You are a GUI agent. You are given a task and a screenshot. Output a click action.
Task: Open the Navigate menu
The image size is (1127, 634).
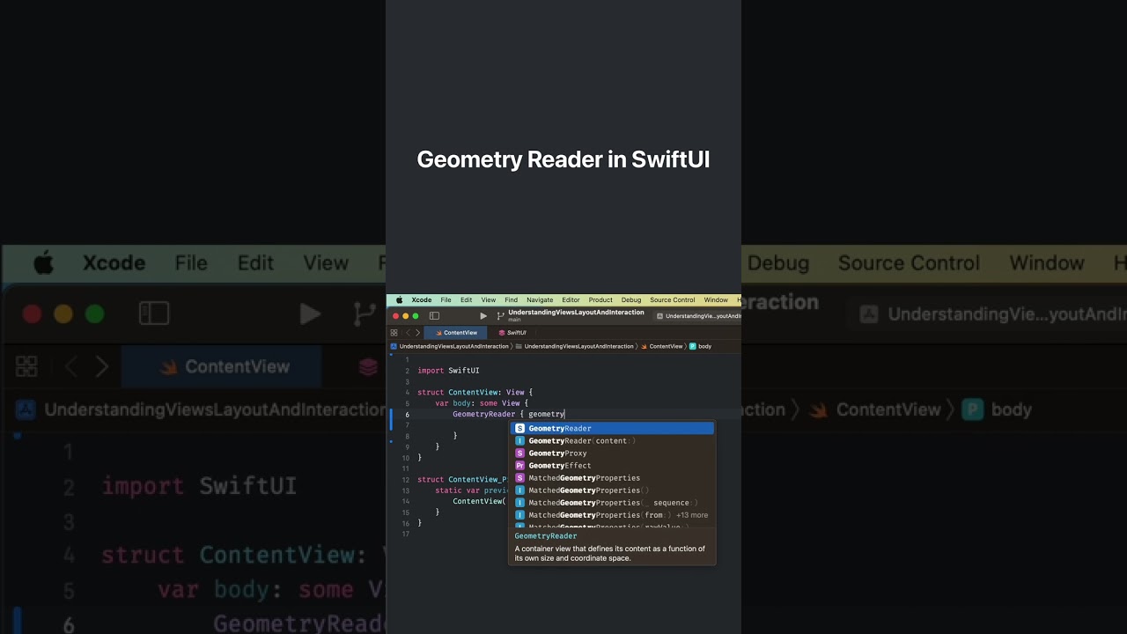click(x=540, y=300)
